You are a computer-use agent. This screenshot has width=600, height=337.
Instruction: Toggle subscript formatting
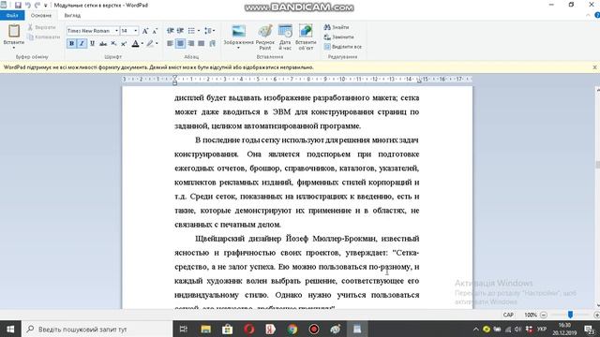pos(113,44)
